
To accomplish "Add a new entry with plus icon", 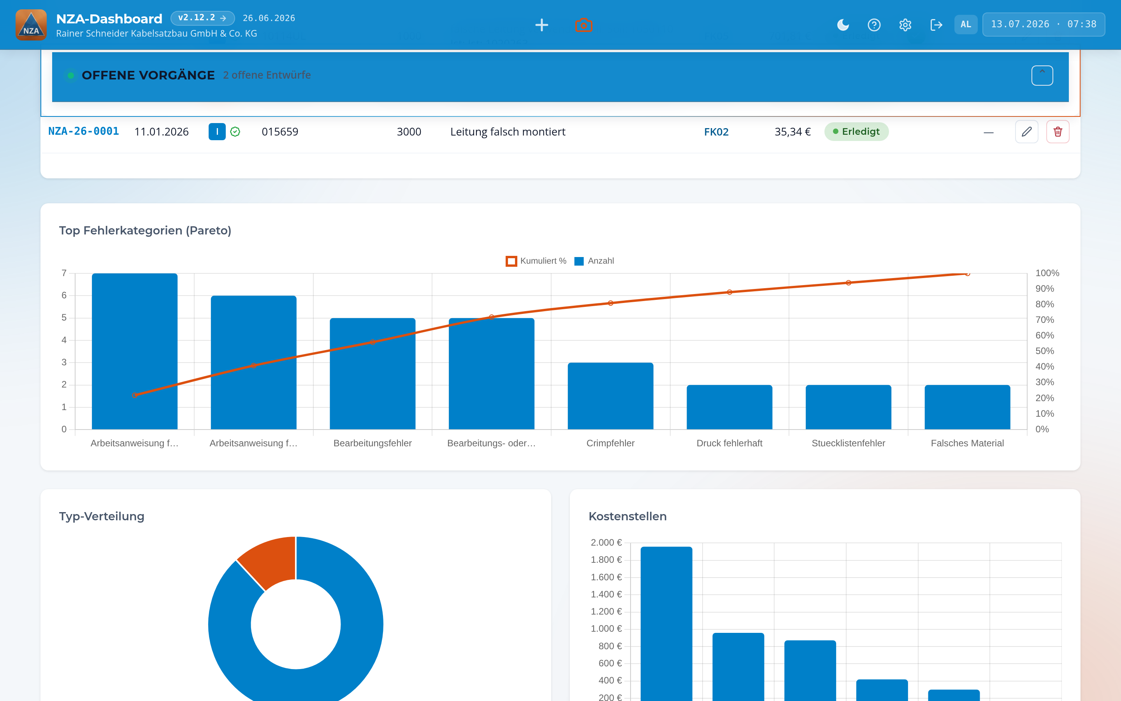I will [x=541, y=25].
